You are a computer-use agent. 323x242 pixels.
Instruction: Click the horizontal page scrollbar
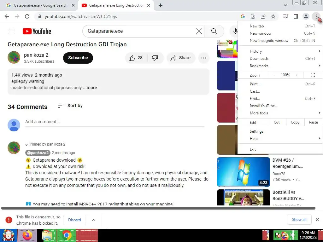click(158, 208)
